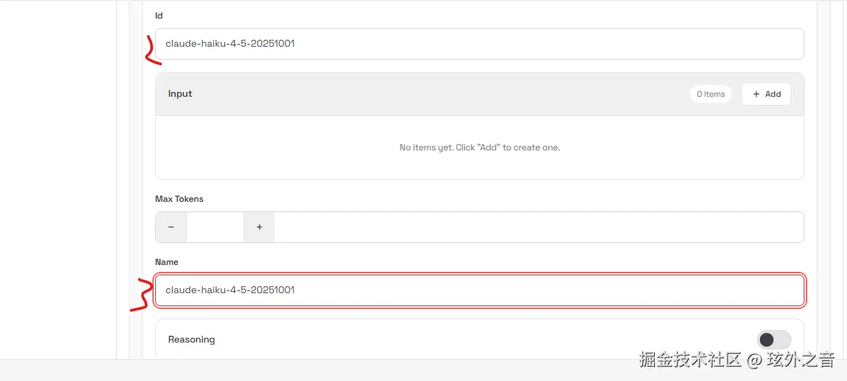Click the "0 items" badge
Screen dimensions: 847x381
click(x=710, y=94)
